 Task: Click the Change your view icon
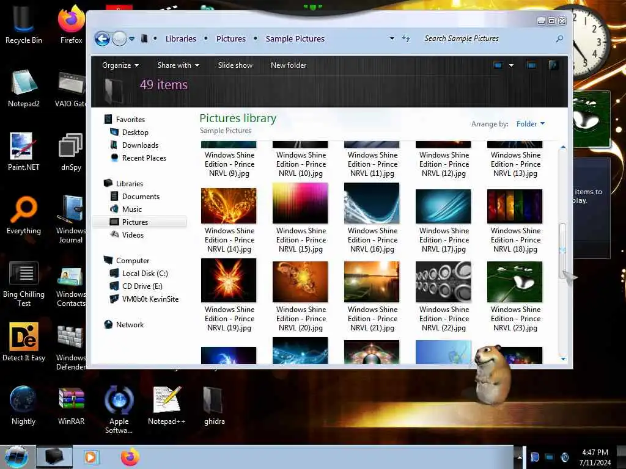[x=498, y=65]
